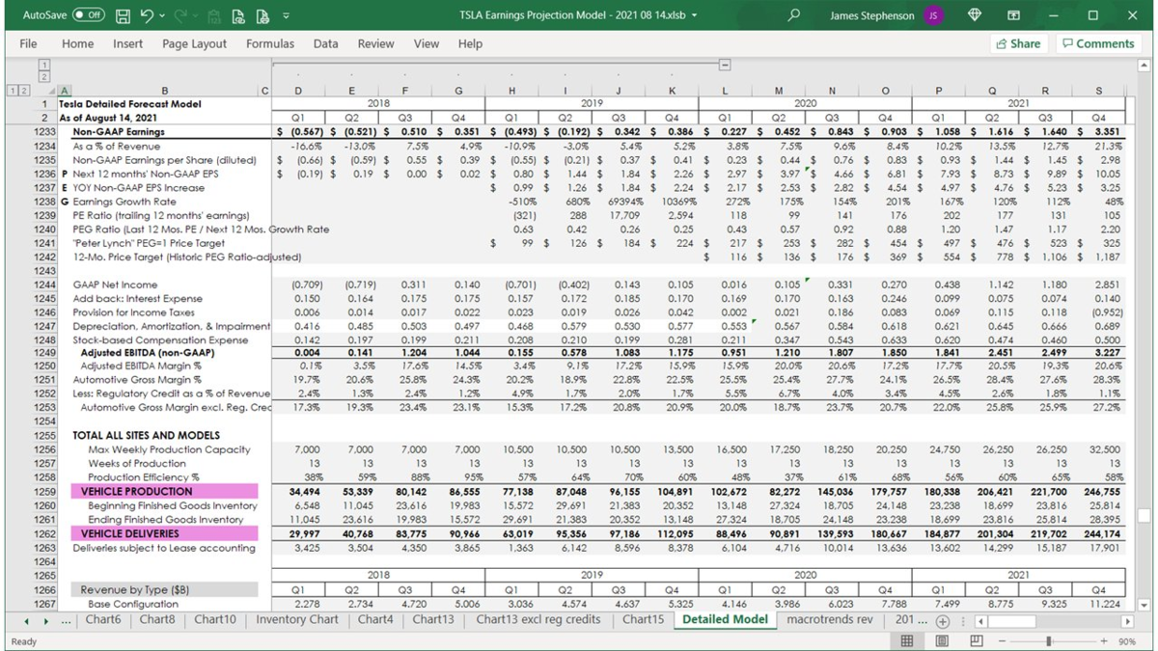1158x651 pixels.
Task: Select the VEHICLE DELIVERIES pink cell
Action: (164, 533)
